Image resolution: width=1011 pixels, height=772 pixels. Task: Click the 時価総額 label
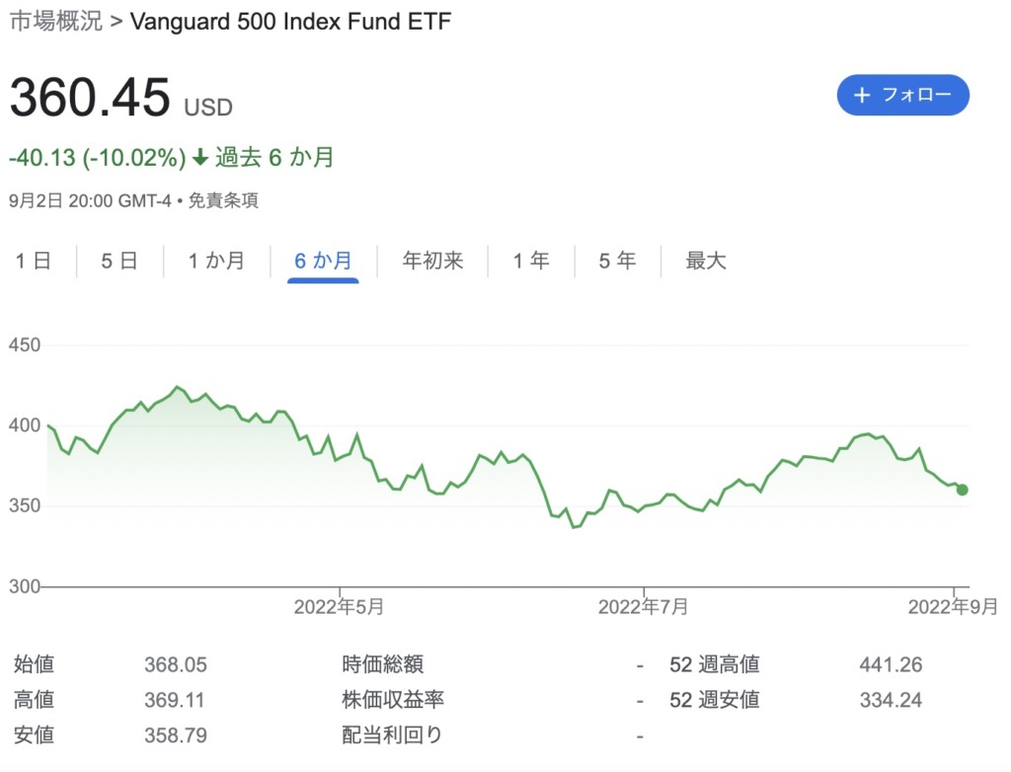tap(382, 664)
